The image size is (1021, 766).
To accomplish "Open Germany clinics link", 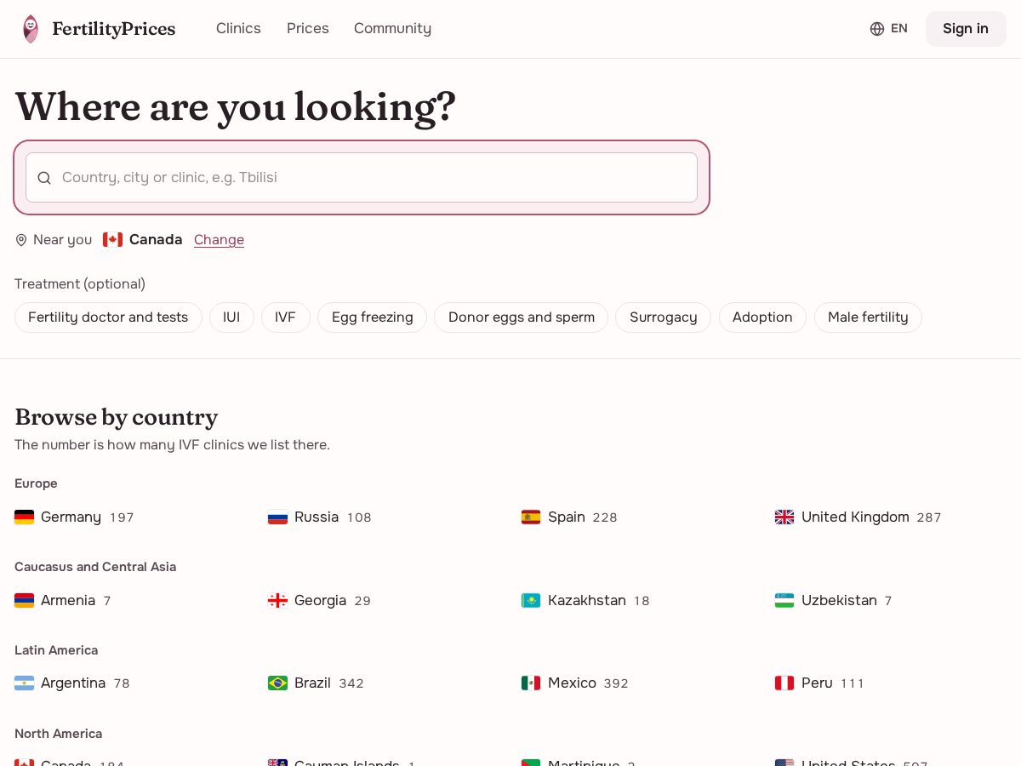I will coord(74,517).
